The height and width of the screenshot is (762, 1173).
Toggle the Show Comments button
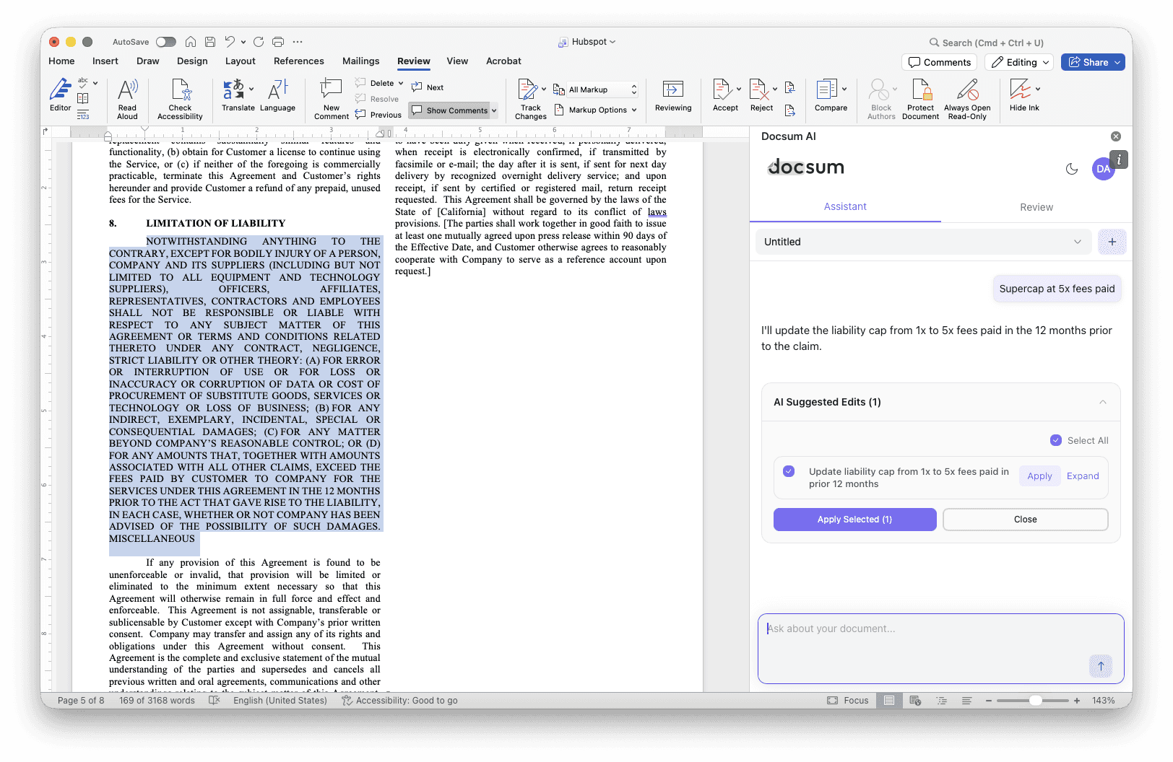pos(449,110)
